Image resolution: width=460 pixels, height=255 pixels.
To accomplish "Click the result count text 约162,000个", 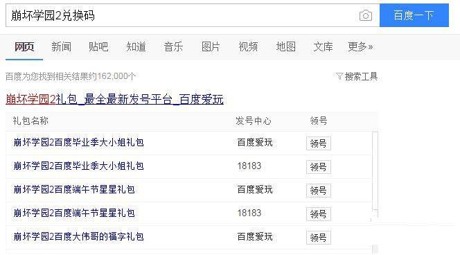I will [x=116, y=77].
